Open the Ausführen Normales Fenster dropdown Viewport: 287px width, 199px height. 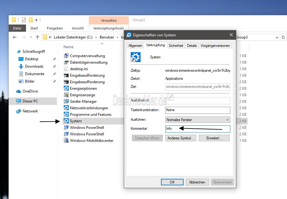pos(227,120)
